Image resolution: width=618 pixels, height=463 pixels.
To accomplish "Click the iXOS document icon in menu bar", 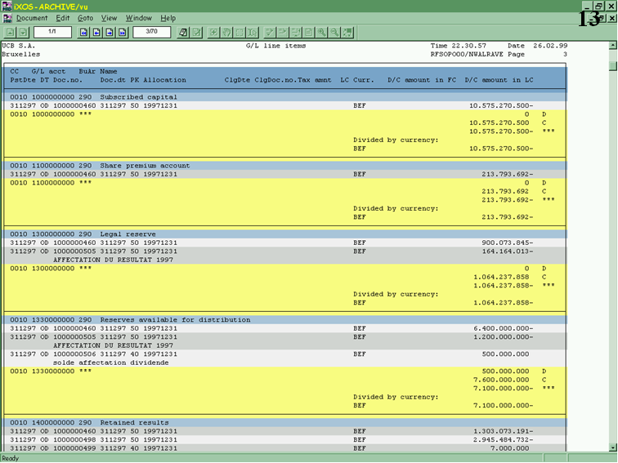I will coord(7,18).
